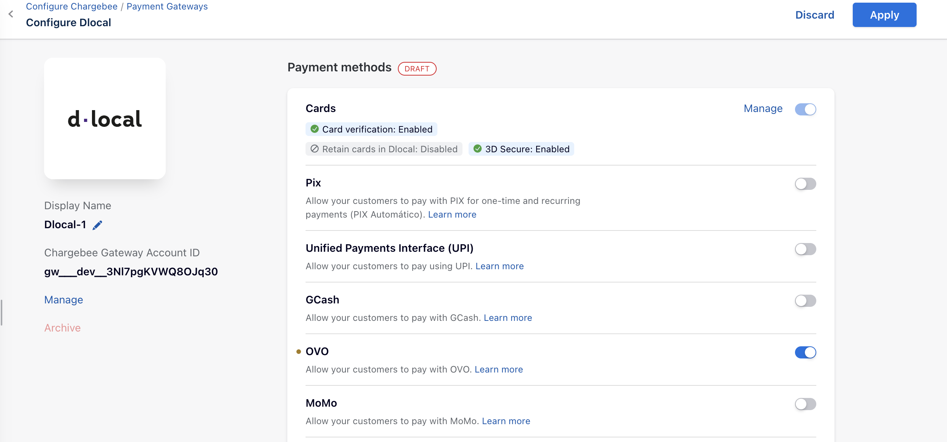This screenshot has height=442, width=947.
Task: Click the Payment methods heading
Action: [339, 68]
